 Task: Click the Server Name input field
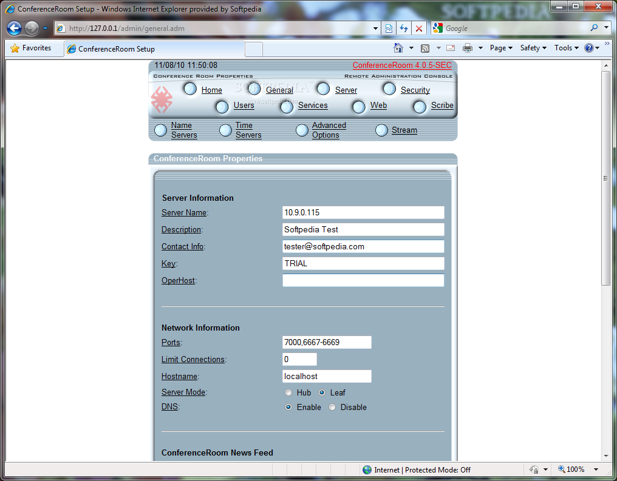[x=363, y=213]
